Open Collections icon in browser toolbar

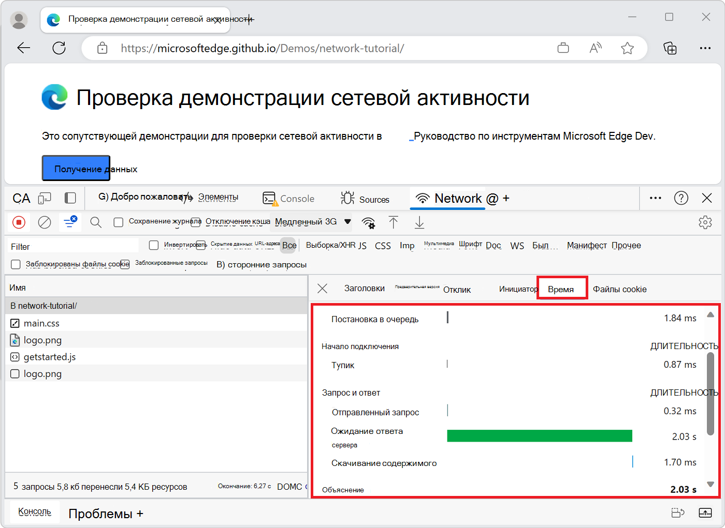[x=670, y=48]
